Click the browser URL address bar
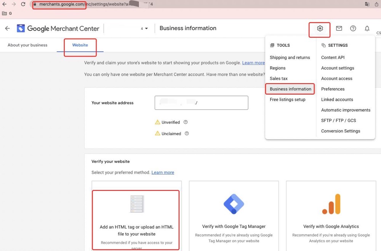This screenshot has width=381, height=251. [x=194, y=4]
